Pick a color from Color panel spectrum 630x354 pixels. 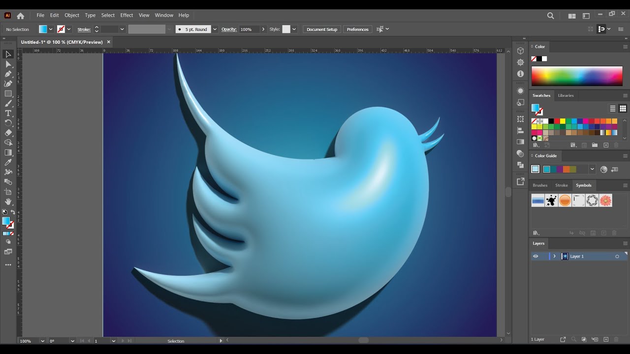point(577,76)
